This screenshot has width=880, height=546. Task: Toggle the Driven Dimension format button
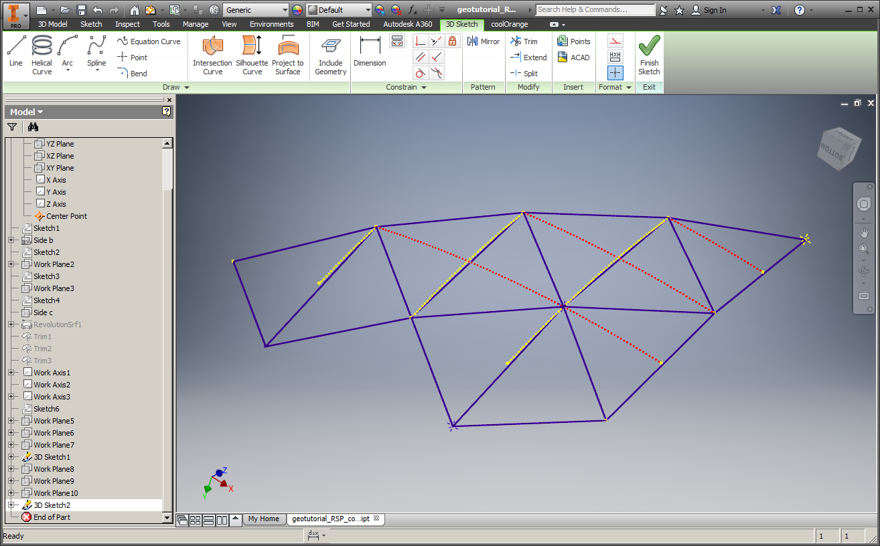[615, 58]
